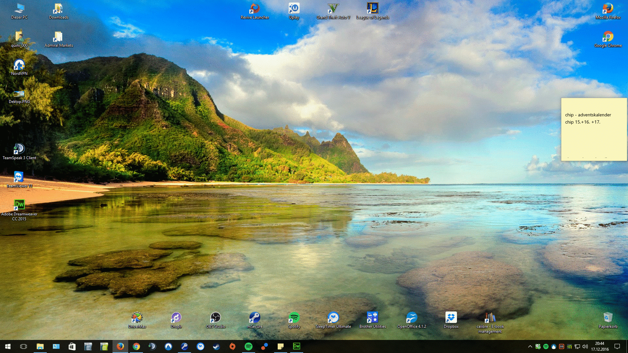The height and width of the screenshot is (353, 628).
Task: Click the NordVPN system tray icon
Action: tap(554, 346)
